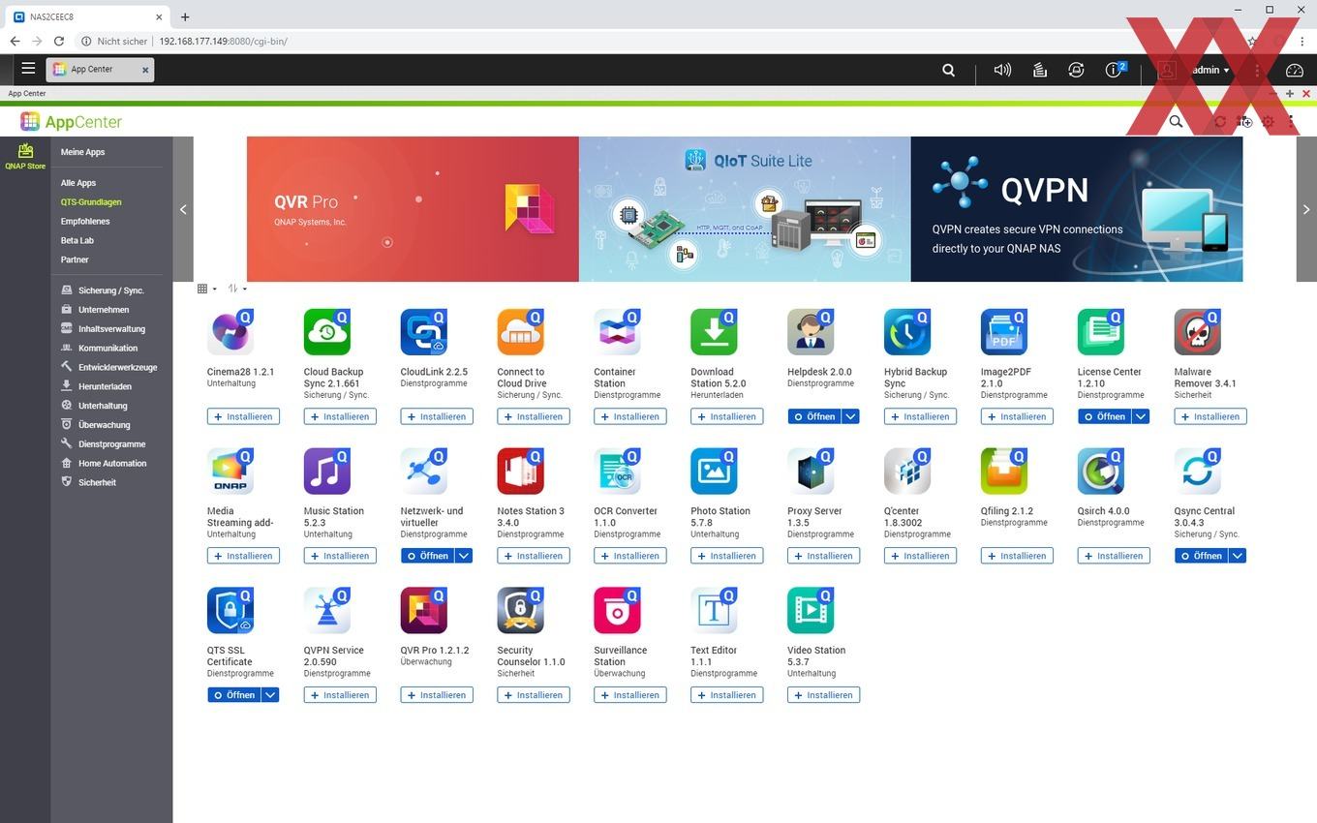Open a new browser tab
Viewport: 1317px width, 823px height.
tap(185, 16)
